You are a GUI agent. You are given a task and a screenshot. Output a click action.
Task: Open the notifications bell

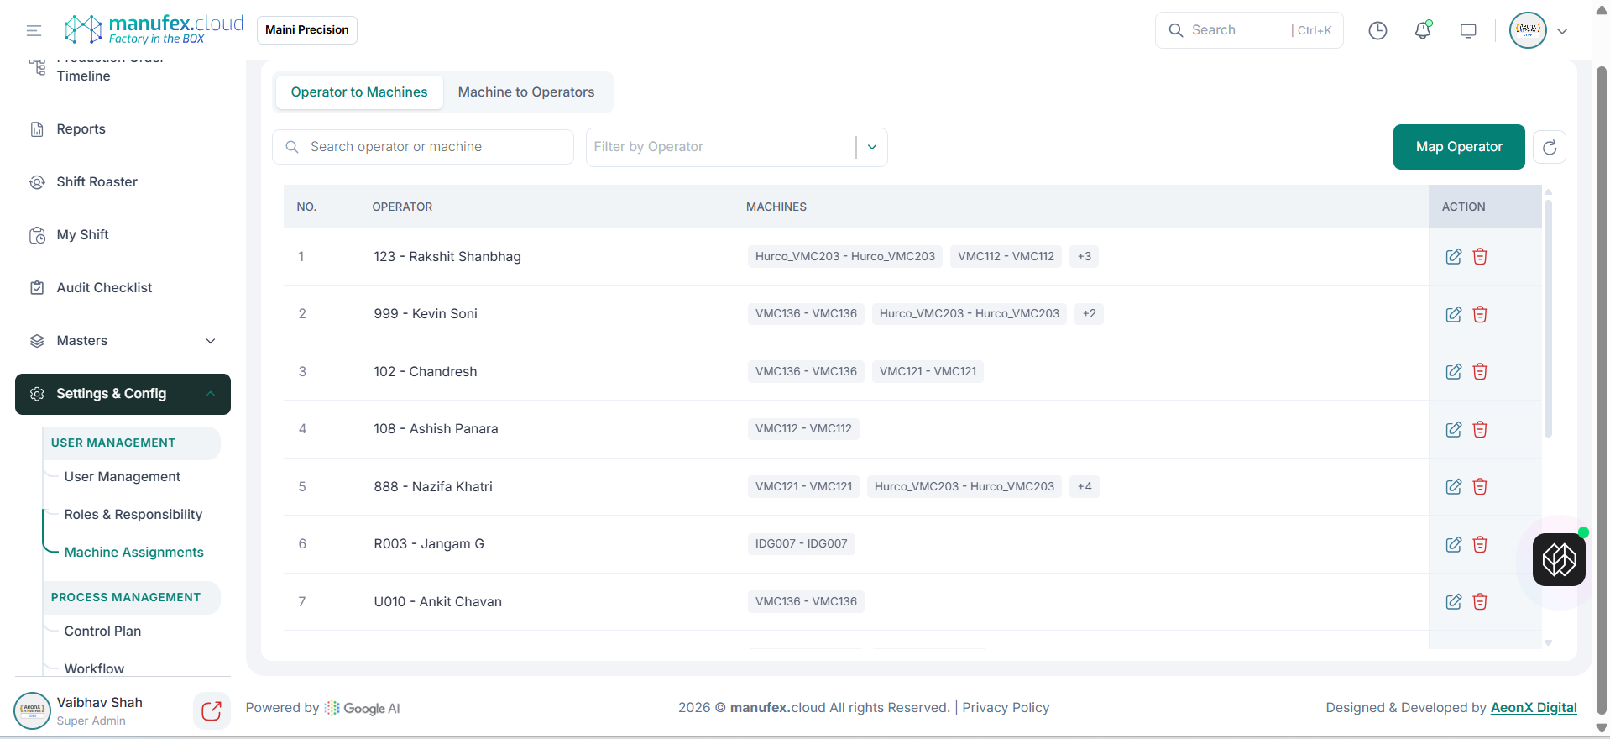pos(1422,31)
